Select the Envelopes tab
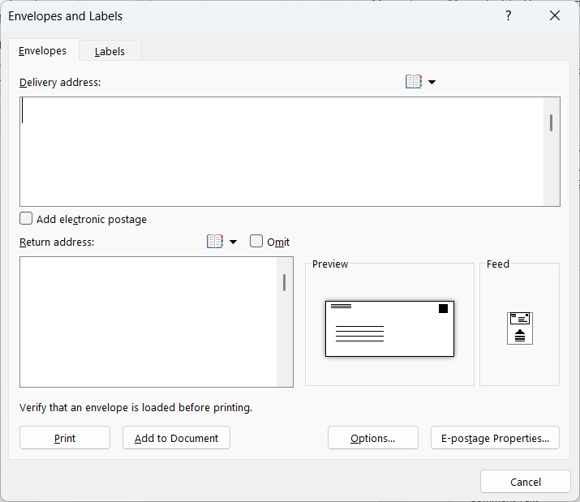The width and height of the screenshot is (580, 502). (x=42, y=50)
